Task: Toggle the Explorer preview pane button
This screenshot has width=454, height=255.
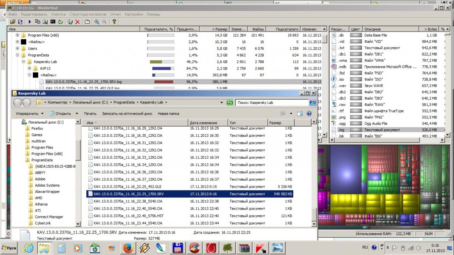Action: 300,113
